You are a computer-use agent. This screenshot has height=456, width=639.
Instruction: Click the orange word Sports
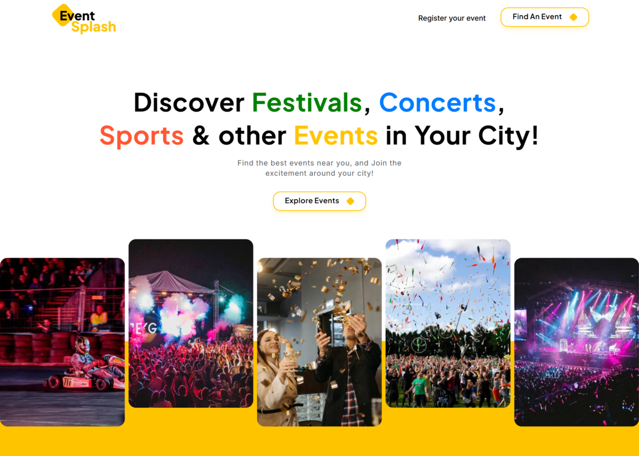click(x=142, y=136)
